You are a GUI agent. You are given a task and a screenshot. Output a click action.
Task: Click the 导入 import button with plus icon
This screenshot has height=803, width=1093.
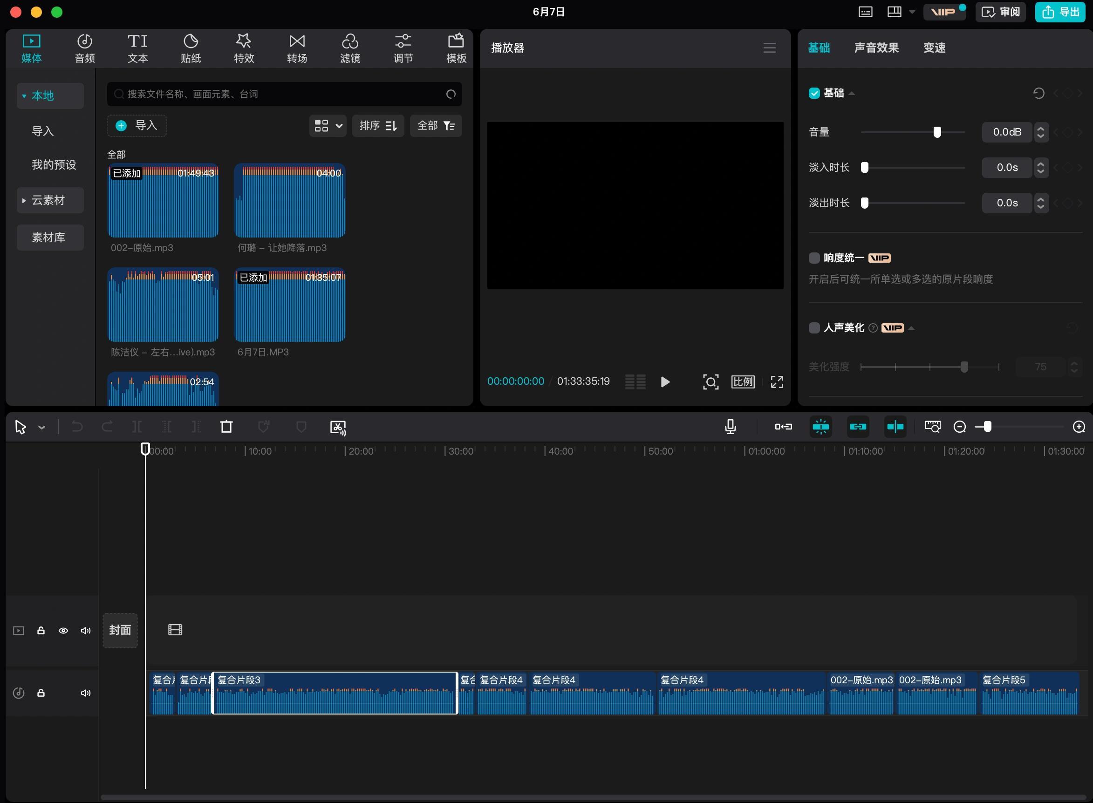(137, 126)
